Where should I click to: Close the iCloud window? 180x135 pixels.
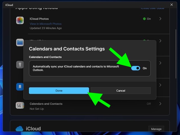pos(172,5)
